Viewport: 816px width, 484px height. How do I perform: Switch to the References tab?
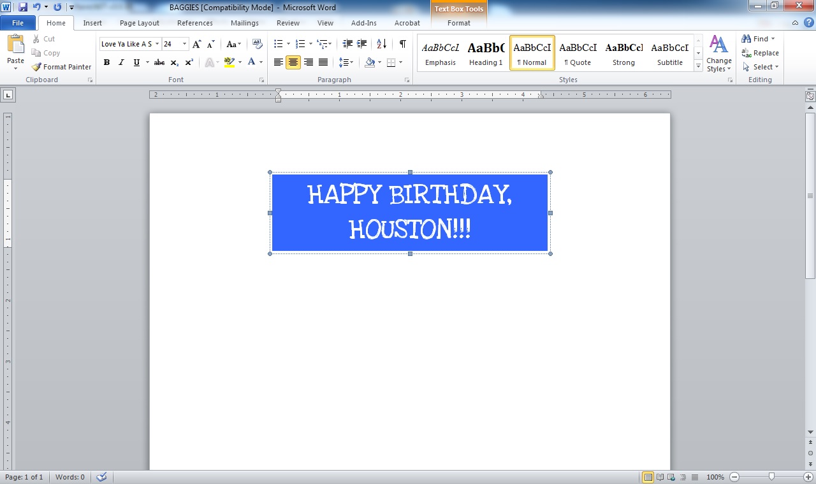point(195,23)
